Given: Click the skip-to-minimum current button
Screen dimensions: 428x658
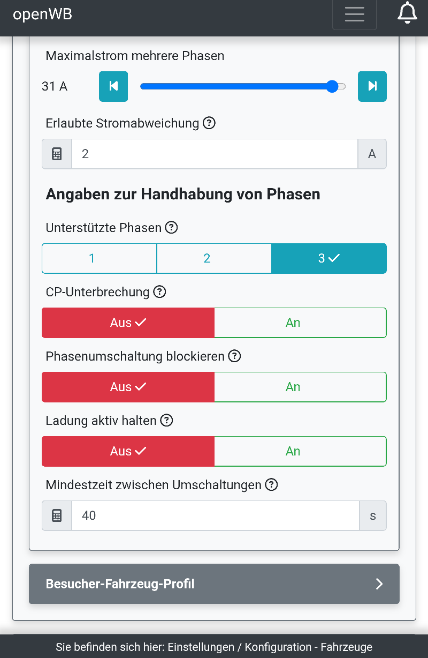Looking at the screenshot, I should point(113,86).
